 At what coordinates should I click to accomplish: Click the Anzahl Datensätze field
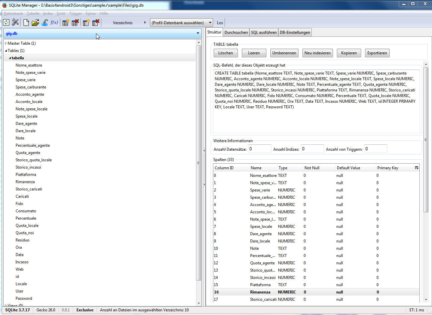[259, 149]
